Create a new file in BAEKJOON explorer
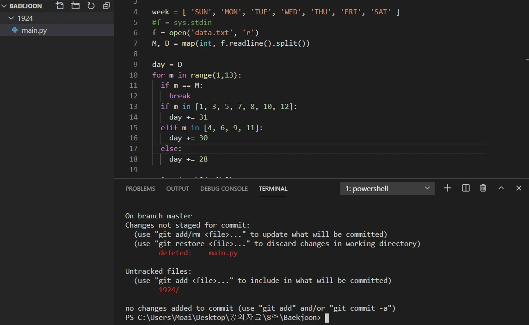 [60, 6]
